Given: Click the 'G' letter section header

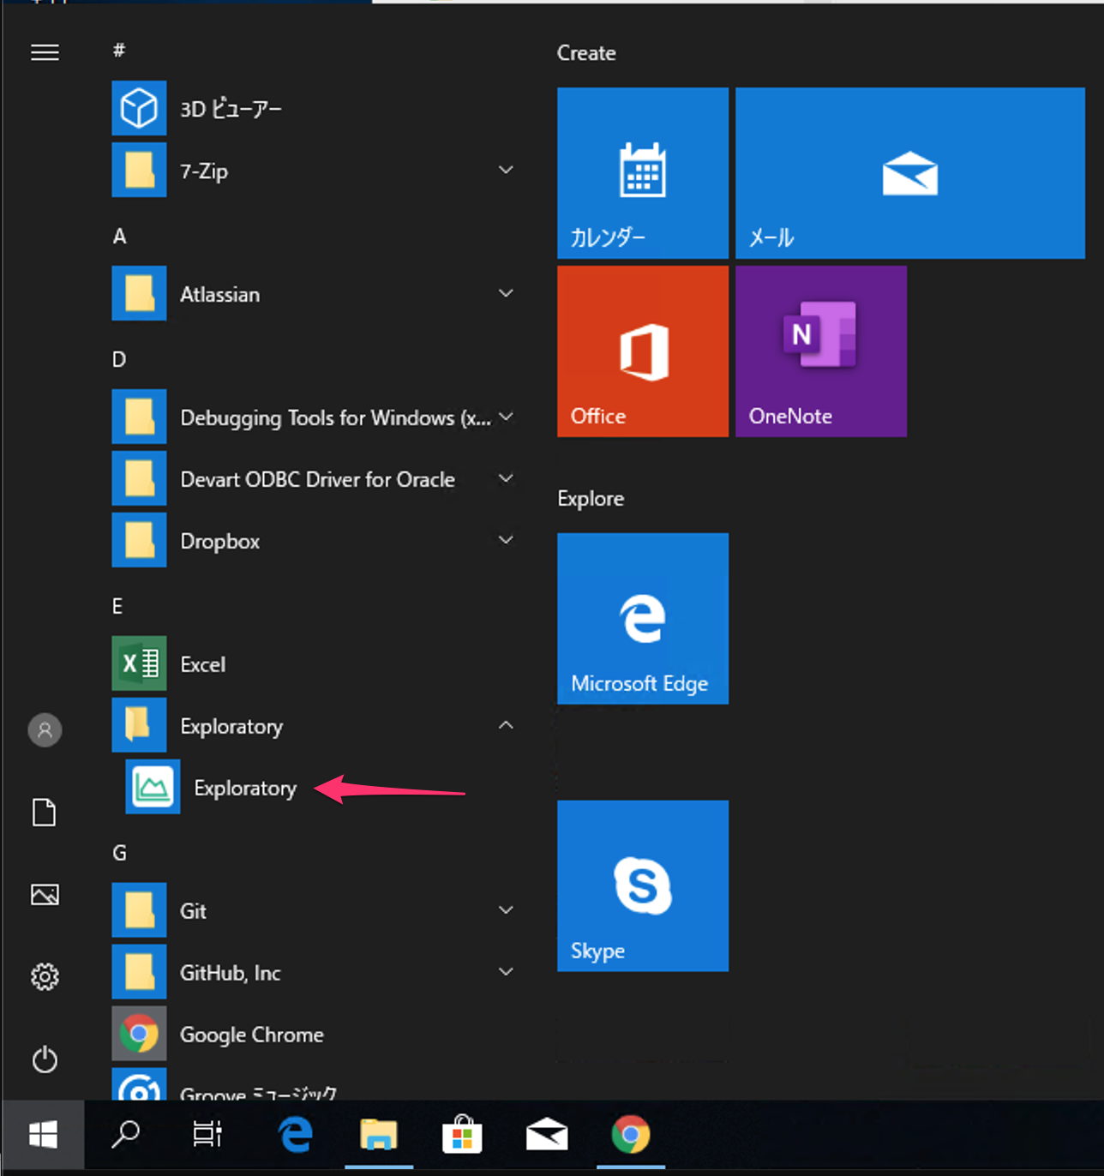Looking at the screenshot, I should 119,853.
